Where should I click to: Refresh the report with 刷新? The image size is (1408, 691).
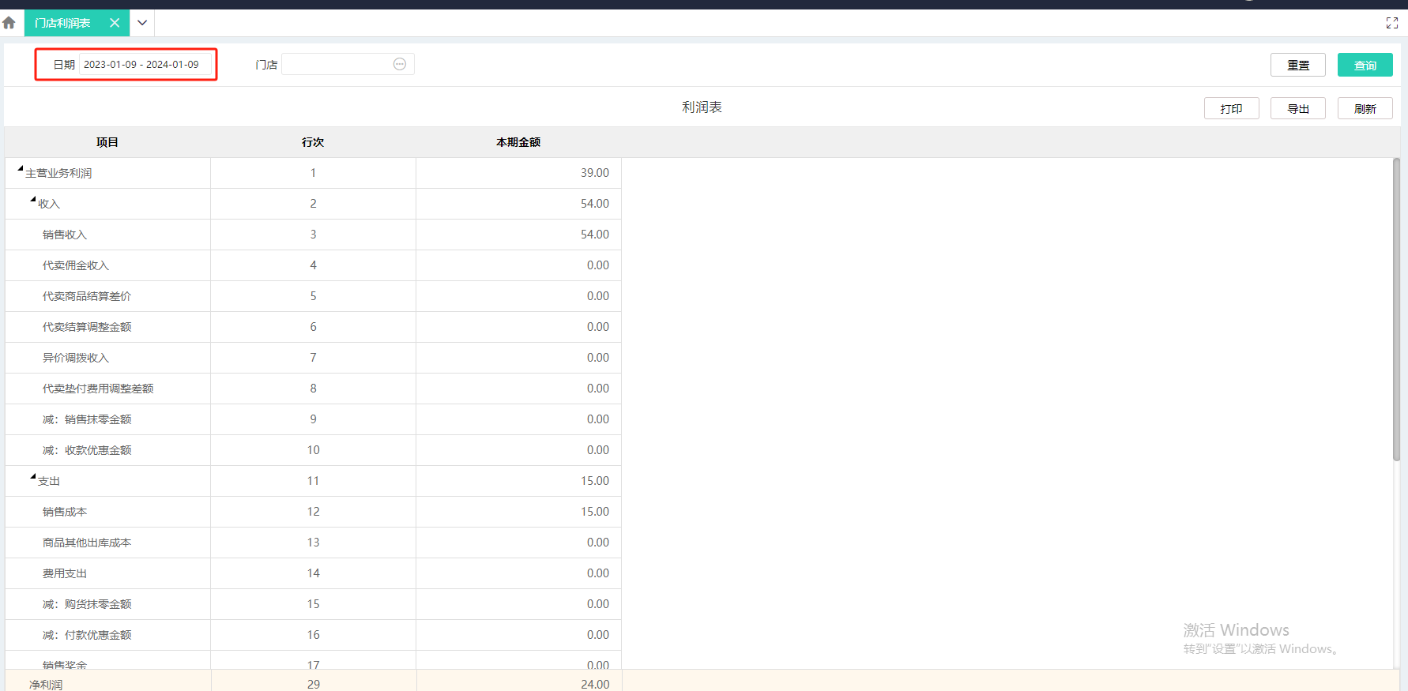[x=1365, y=108]
